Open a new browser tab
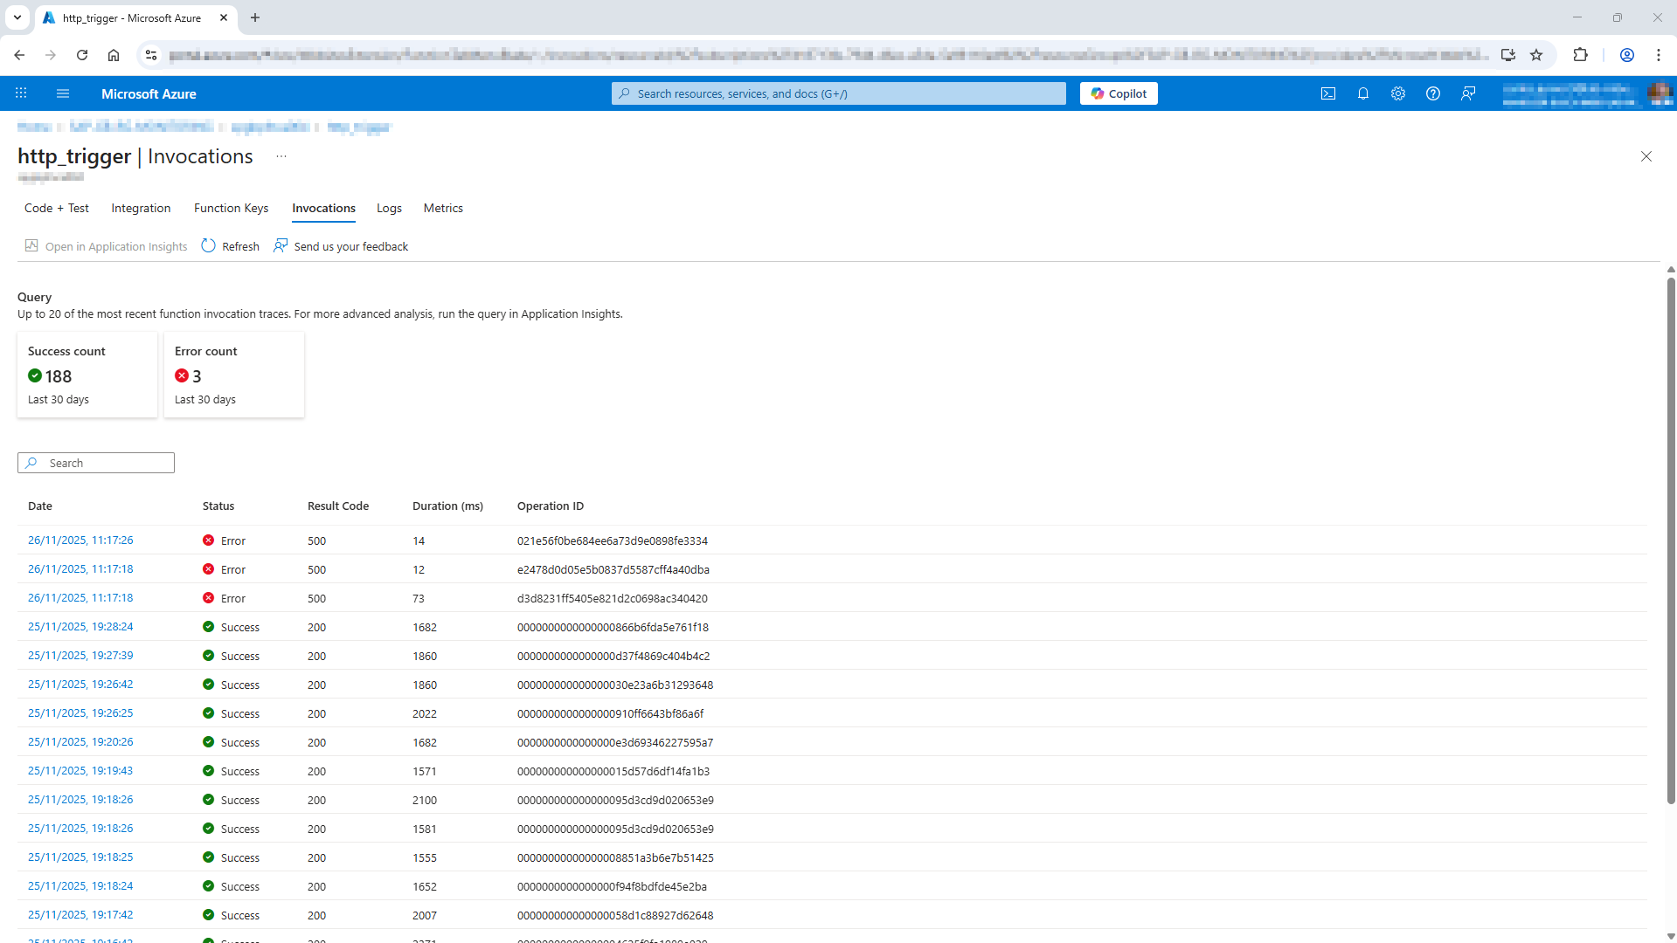 (x=255, y=17)
